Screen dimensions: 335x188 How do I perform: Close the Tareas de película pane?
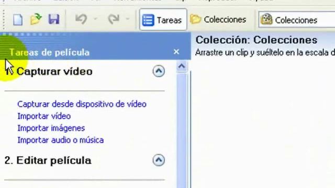[x=176, y=52]
